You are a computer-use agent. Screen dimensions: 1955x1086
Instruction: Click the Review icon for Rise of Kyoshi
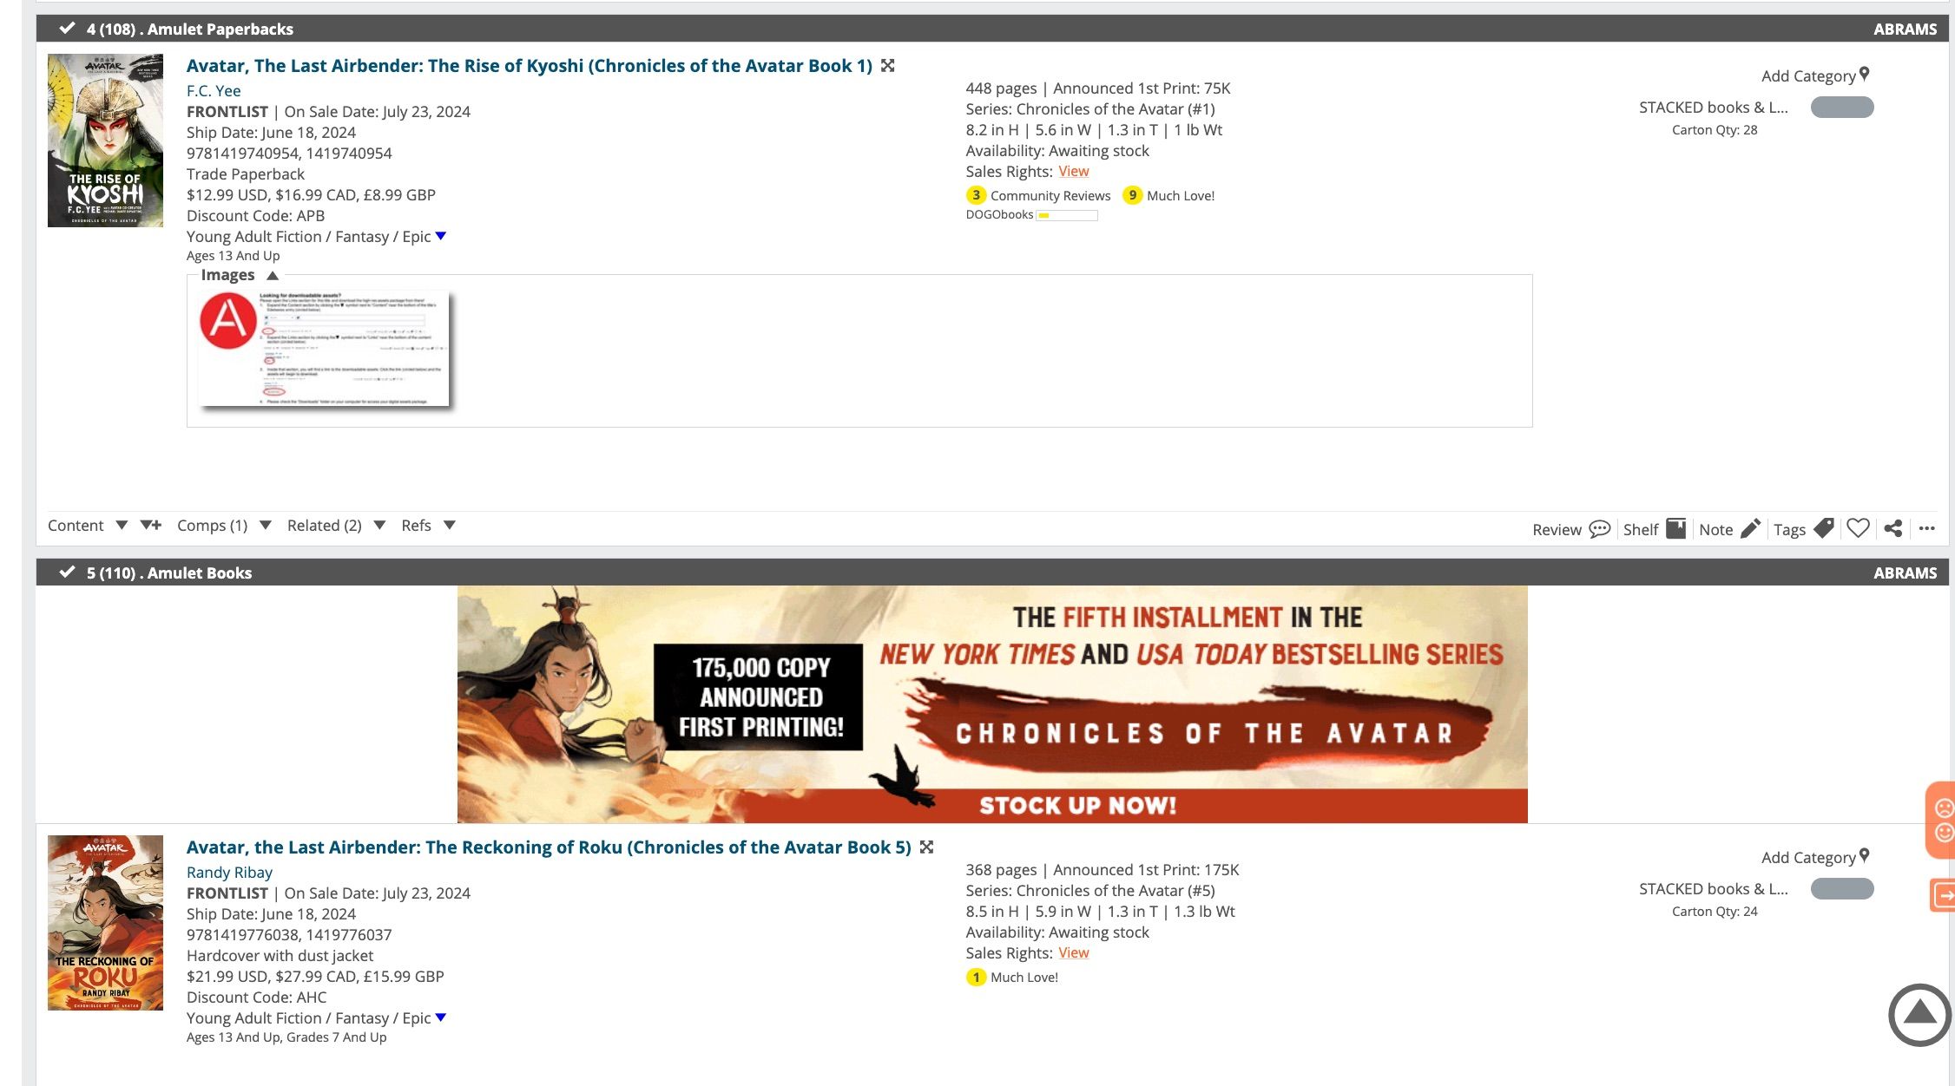[1601, 528]
